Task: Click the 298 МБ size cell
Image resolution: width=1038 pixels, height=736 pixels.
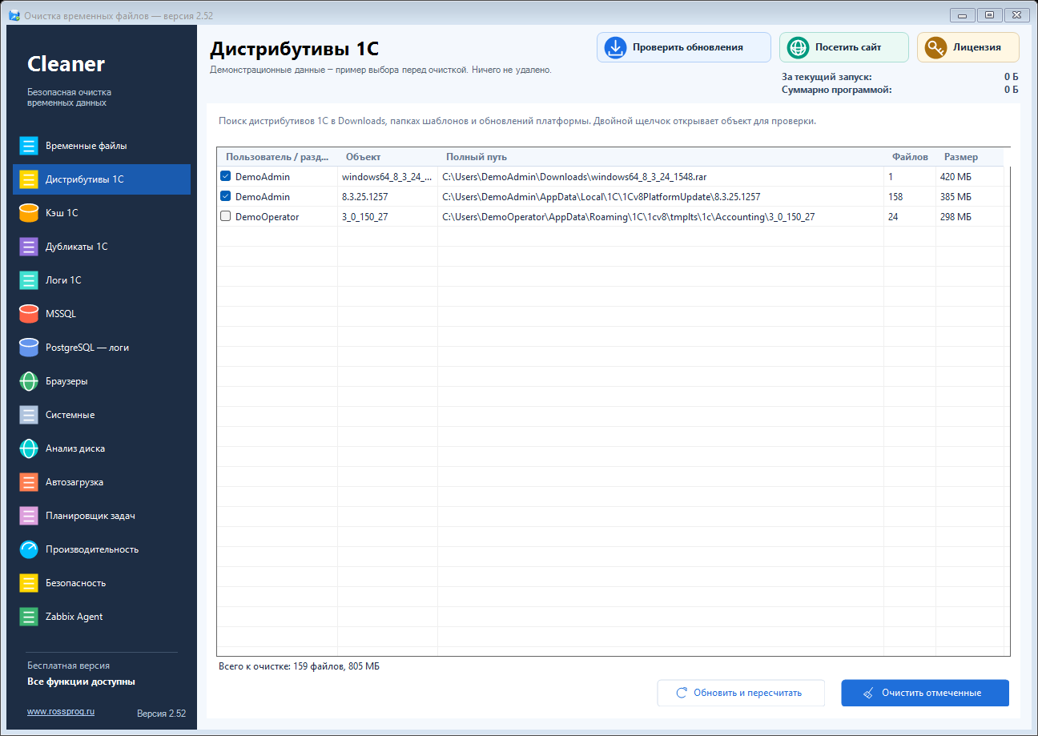Action: pos(969,216)
